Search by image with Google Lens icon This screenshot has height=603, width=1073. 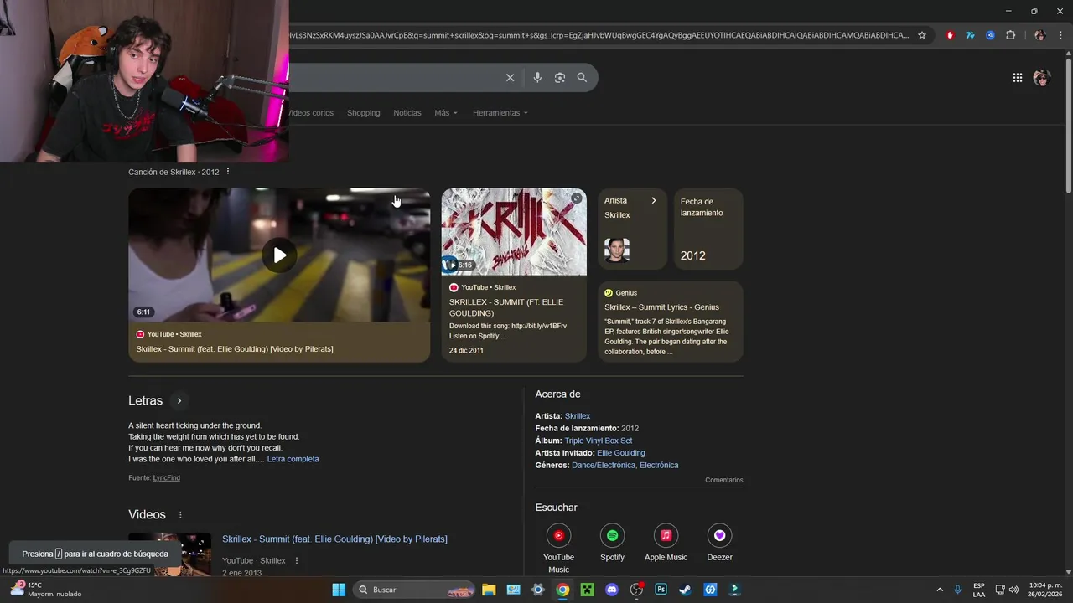coord(560,78)
